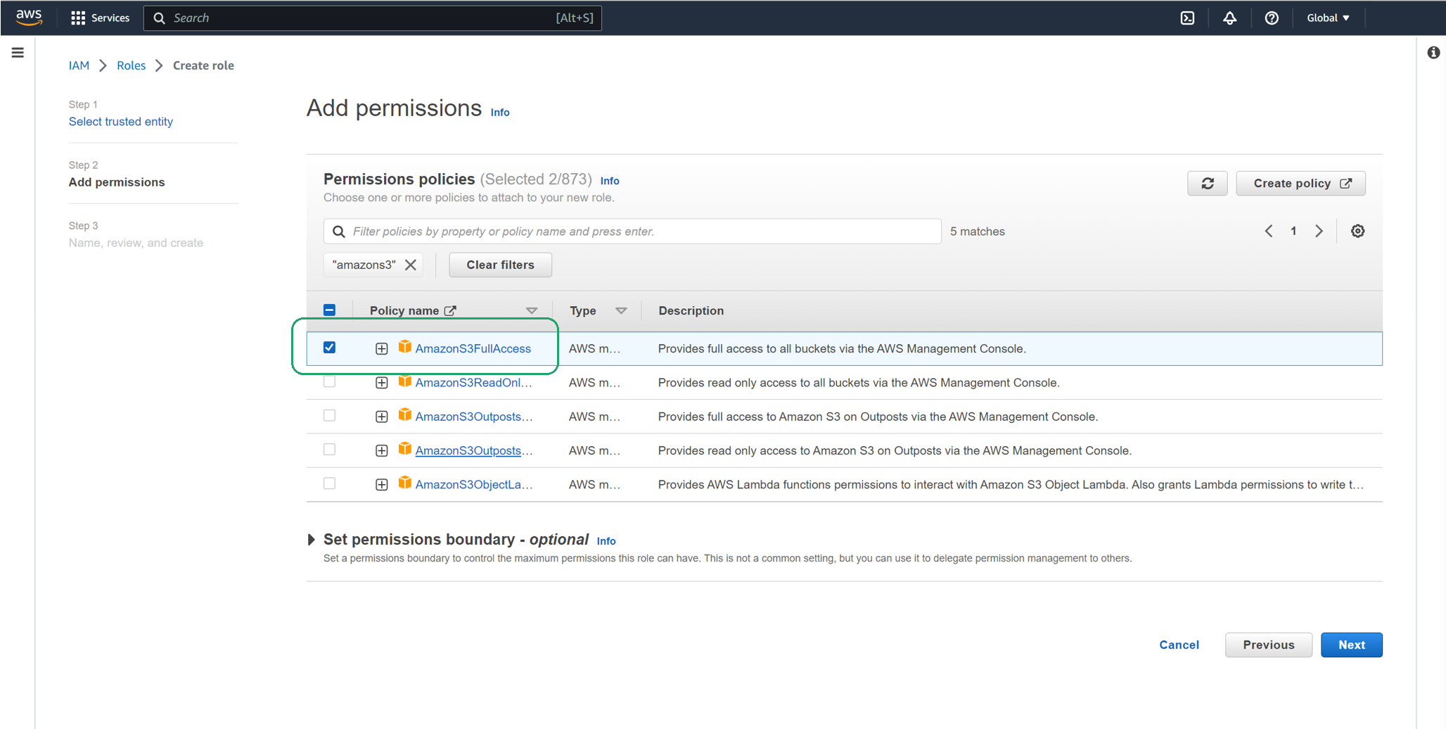Check the Outposts full access policy checkbox
Viewport: 1446px width, 729px height.
click(329, 415)
